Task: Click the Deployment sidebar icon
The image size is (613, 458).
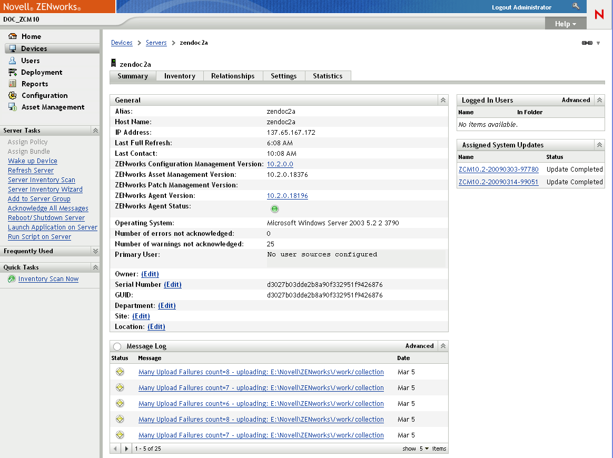Action: pyautogui.click(x=11, y=72)
